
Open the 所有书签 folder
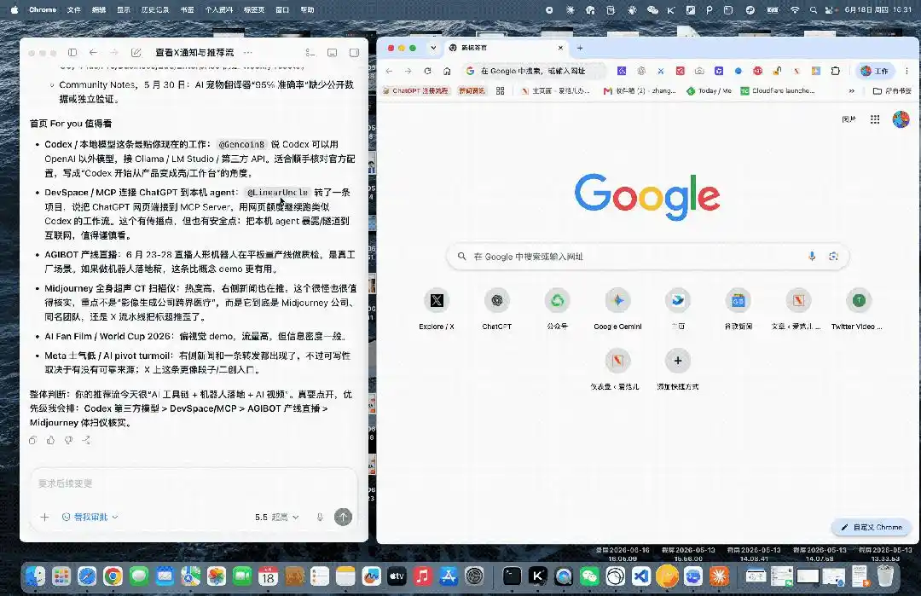coord(892,91)
